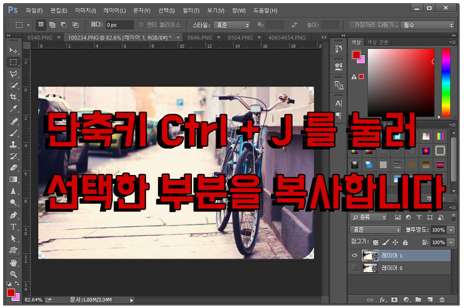The width and height of the screenshot is (464, 308).
Task: Select the Pen tool
Action: [13, 215]
